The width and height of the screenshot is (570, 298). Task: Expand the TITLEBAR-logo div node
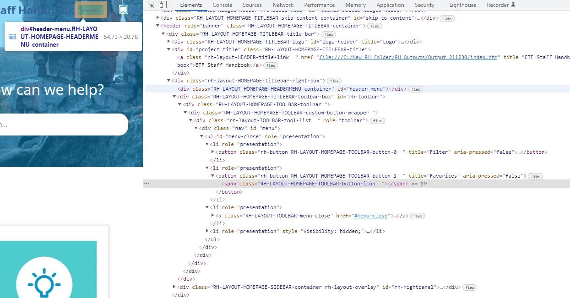pyautogui.click(x=169, y=42)
